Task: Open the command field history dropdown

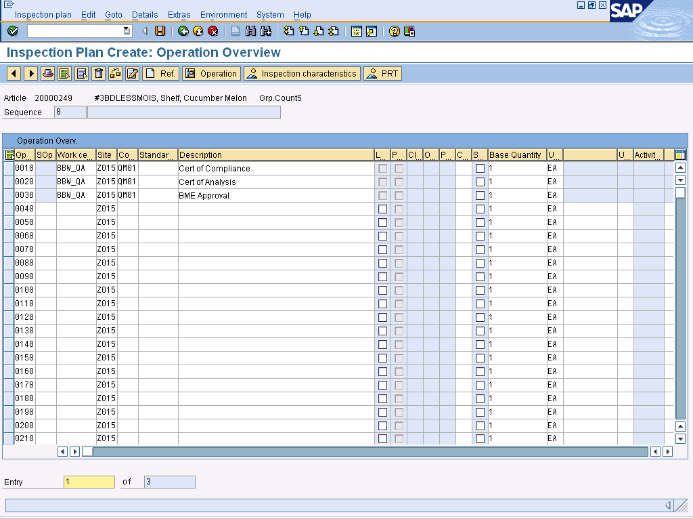Action: pos(127,31)
